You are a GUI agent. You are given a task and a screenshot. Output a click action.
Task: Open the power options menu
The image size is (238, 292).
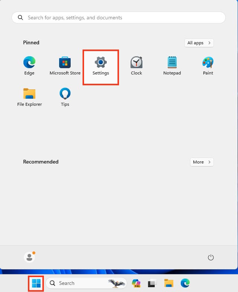coord(211,257)
